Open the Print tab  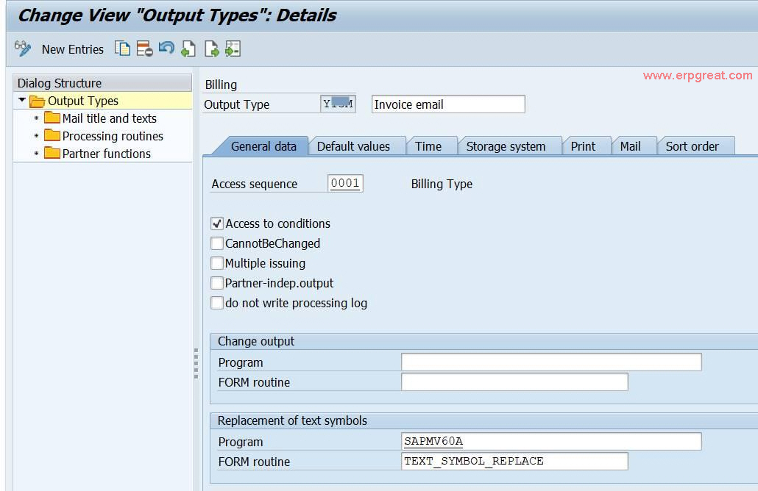[583, 146]
